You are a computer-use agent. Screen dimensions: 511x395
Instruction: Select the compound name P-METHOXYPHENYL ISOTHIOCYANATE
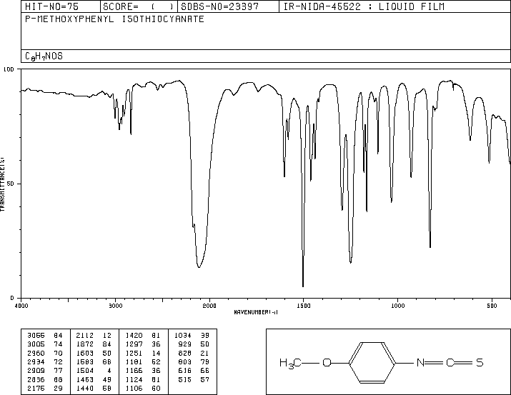(x=114, y=19)
